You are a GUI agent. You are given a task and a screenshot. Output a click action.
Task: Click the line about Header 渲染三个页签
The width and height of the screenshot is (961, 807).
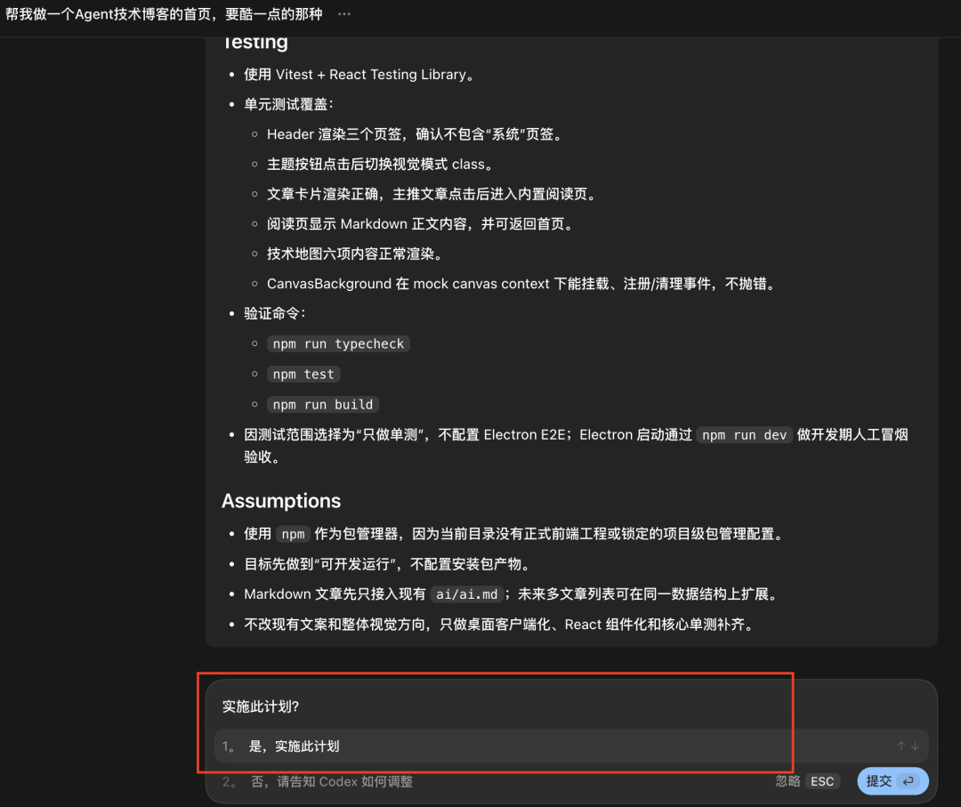(415, 134)
